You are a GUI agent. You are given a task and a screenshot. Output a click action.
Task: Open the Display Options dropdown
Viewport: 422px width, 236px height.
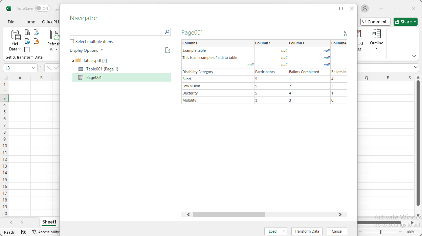[x=101, y=50]
